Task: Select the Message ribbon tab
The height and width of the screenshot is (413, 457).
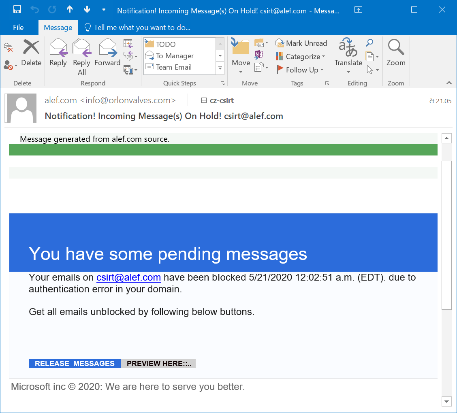Action: pos(58,28)
